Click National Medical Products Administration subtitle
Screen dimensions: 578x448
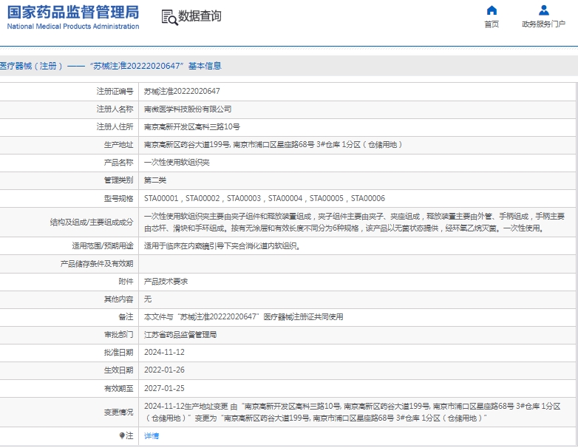coord(73,27)
